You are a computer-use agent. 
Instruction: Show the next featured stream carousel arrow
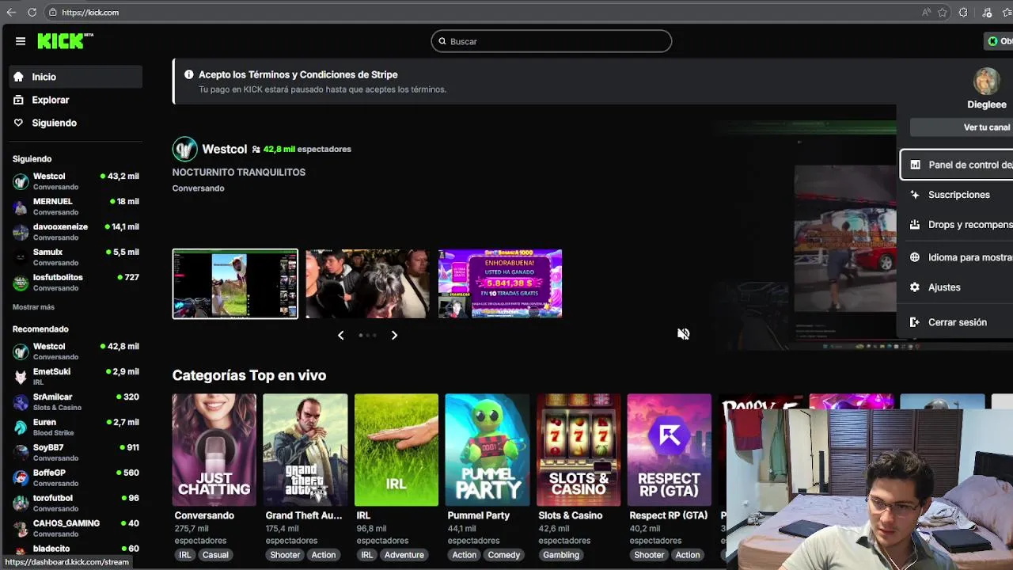(394, 335)
